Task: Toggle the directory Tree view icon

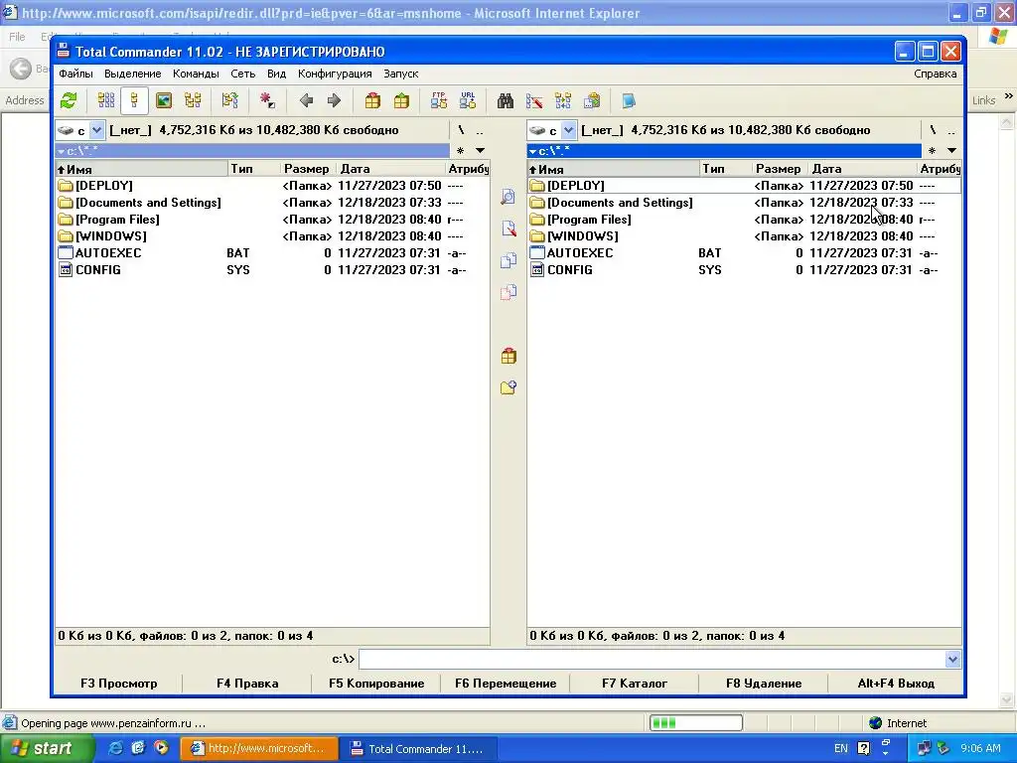Action: (x=193, y=100)
